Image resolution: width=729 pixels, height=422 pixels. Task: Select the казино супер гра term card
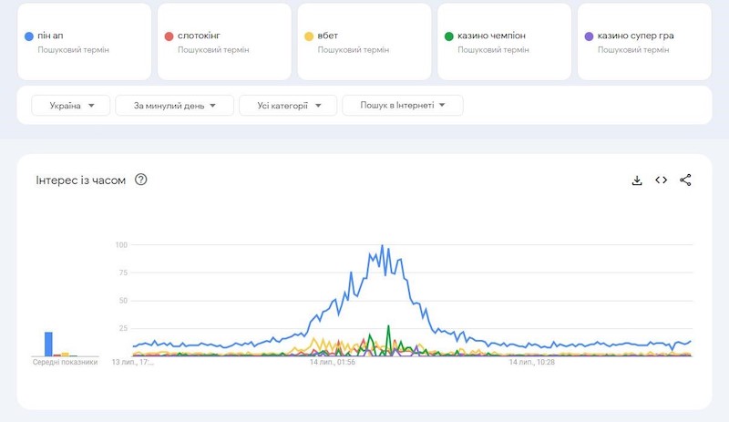click(x=644, y=42)
